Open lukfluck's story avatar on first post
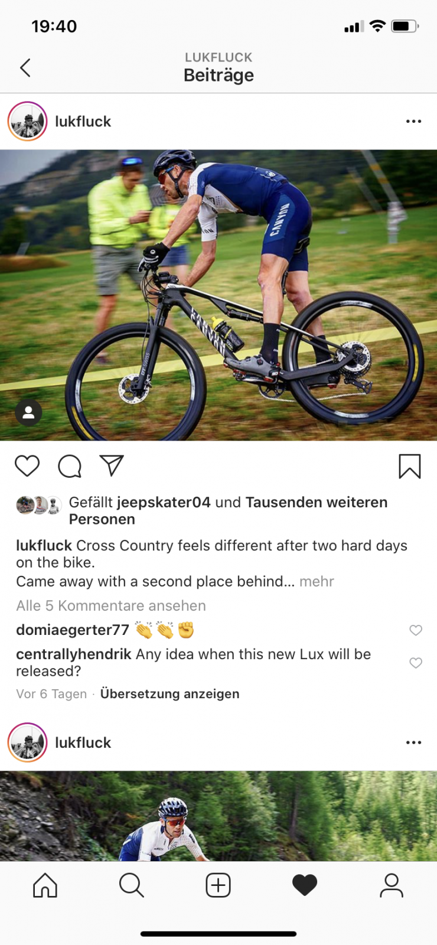The width and height of the screenshot is (437, 945). 27,122
